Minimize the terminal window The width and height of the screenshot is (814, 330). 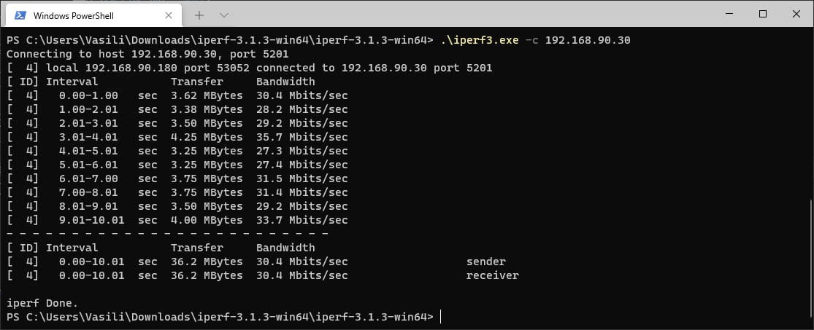[x=728, y=14]
